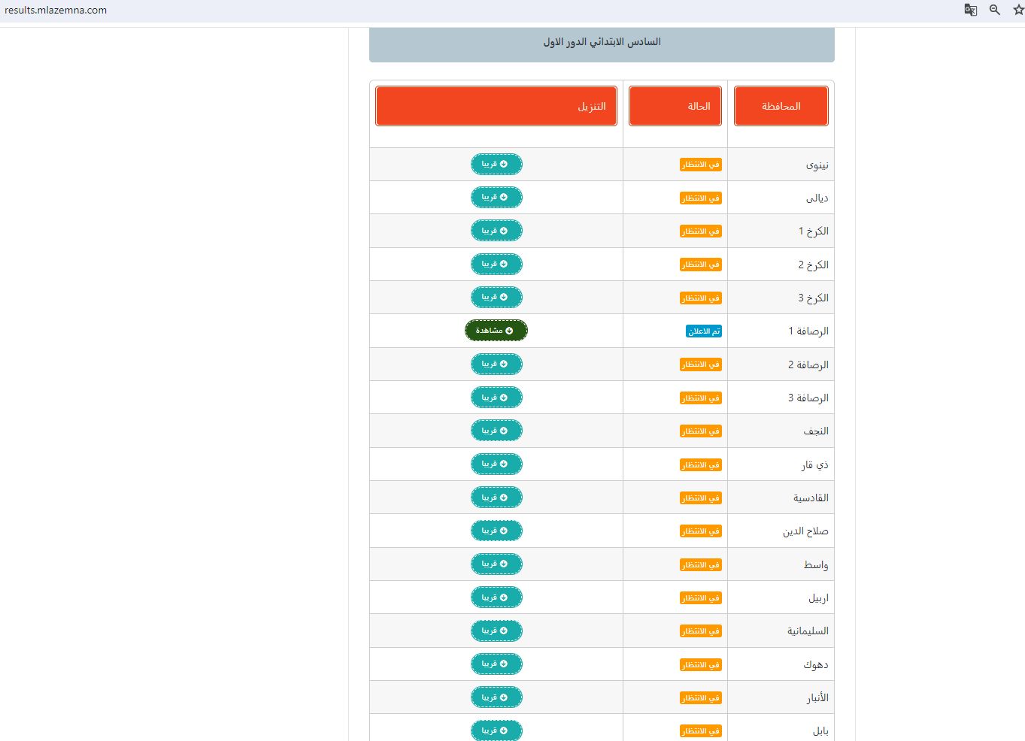Viewport: 1025px width, 741px height.
Task: Click the قريبا button for ذي قار
Action: 496,464
